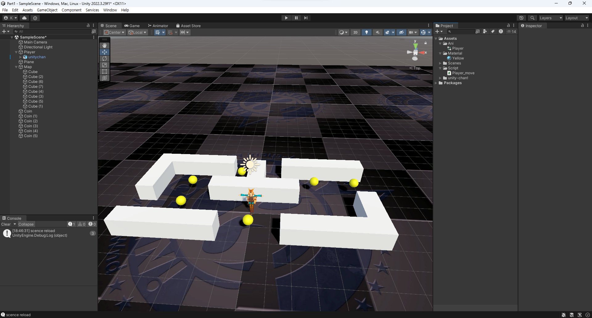Select the Transform tool
This screenshot has height=318, width=592.
(105, 78)
